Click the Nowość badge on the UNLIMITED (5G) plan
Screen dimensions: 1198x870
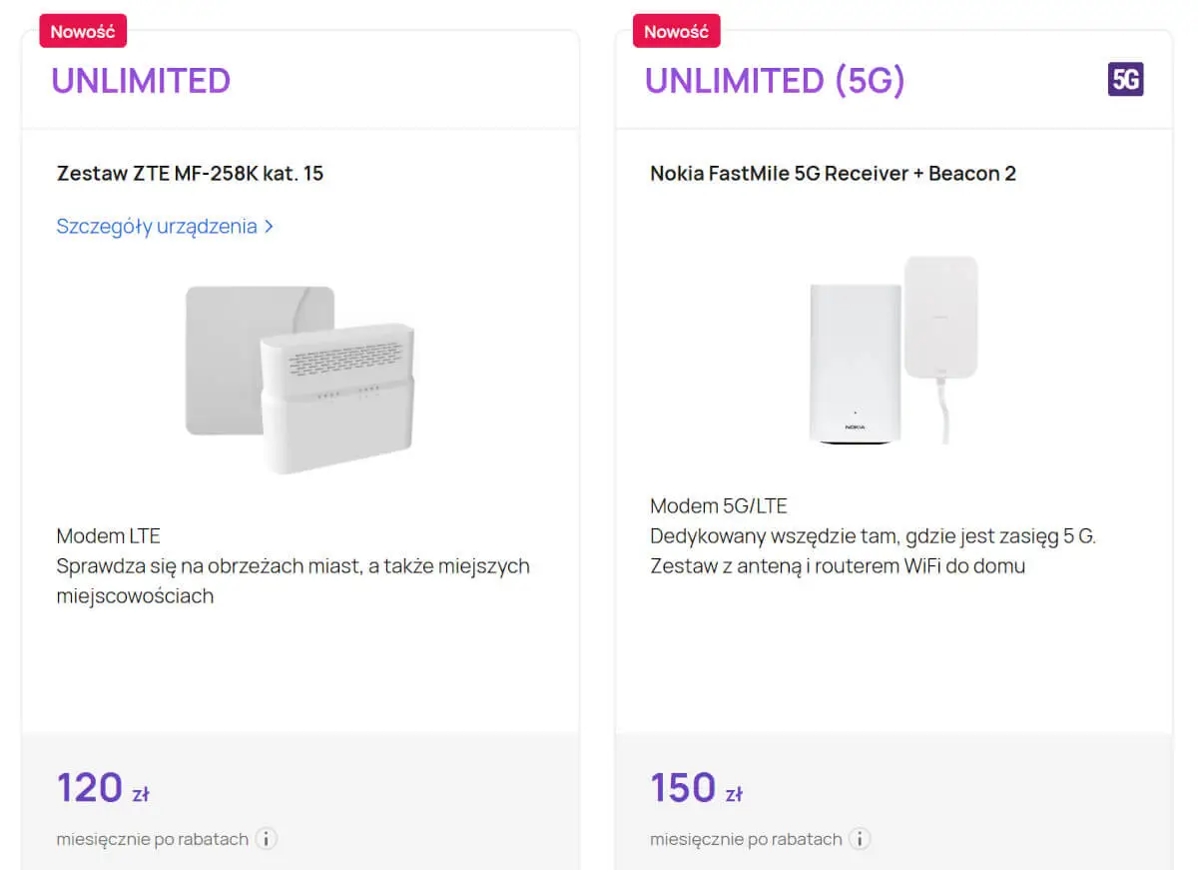tap(675, 31)
